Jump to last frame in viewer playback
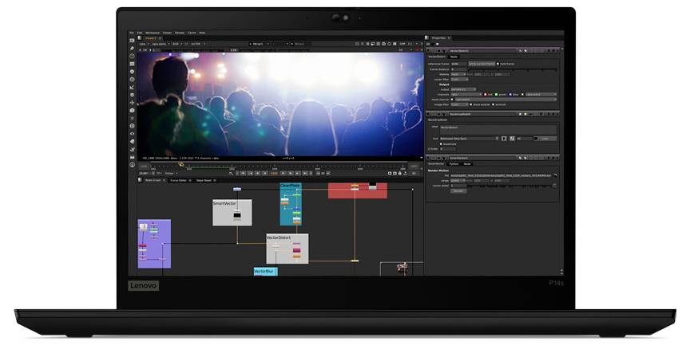690x345 pixels. [304, 173]
